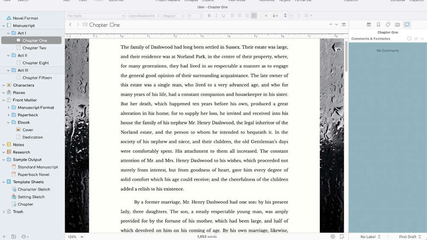
Task: Click the editor vertical scrollbar
Action: (x=346, y=56)
